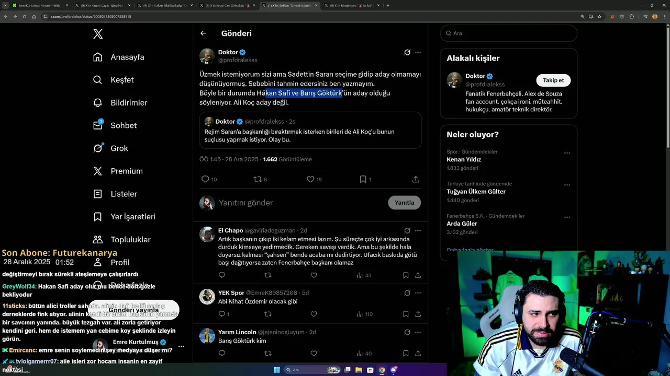Open Sohbet messages

coord(115,125)
